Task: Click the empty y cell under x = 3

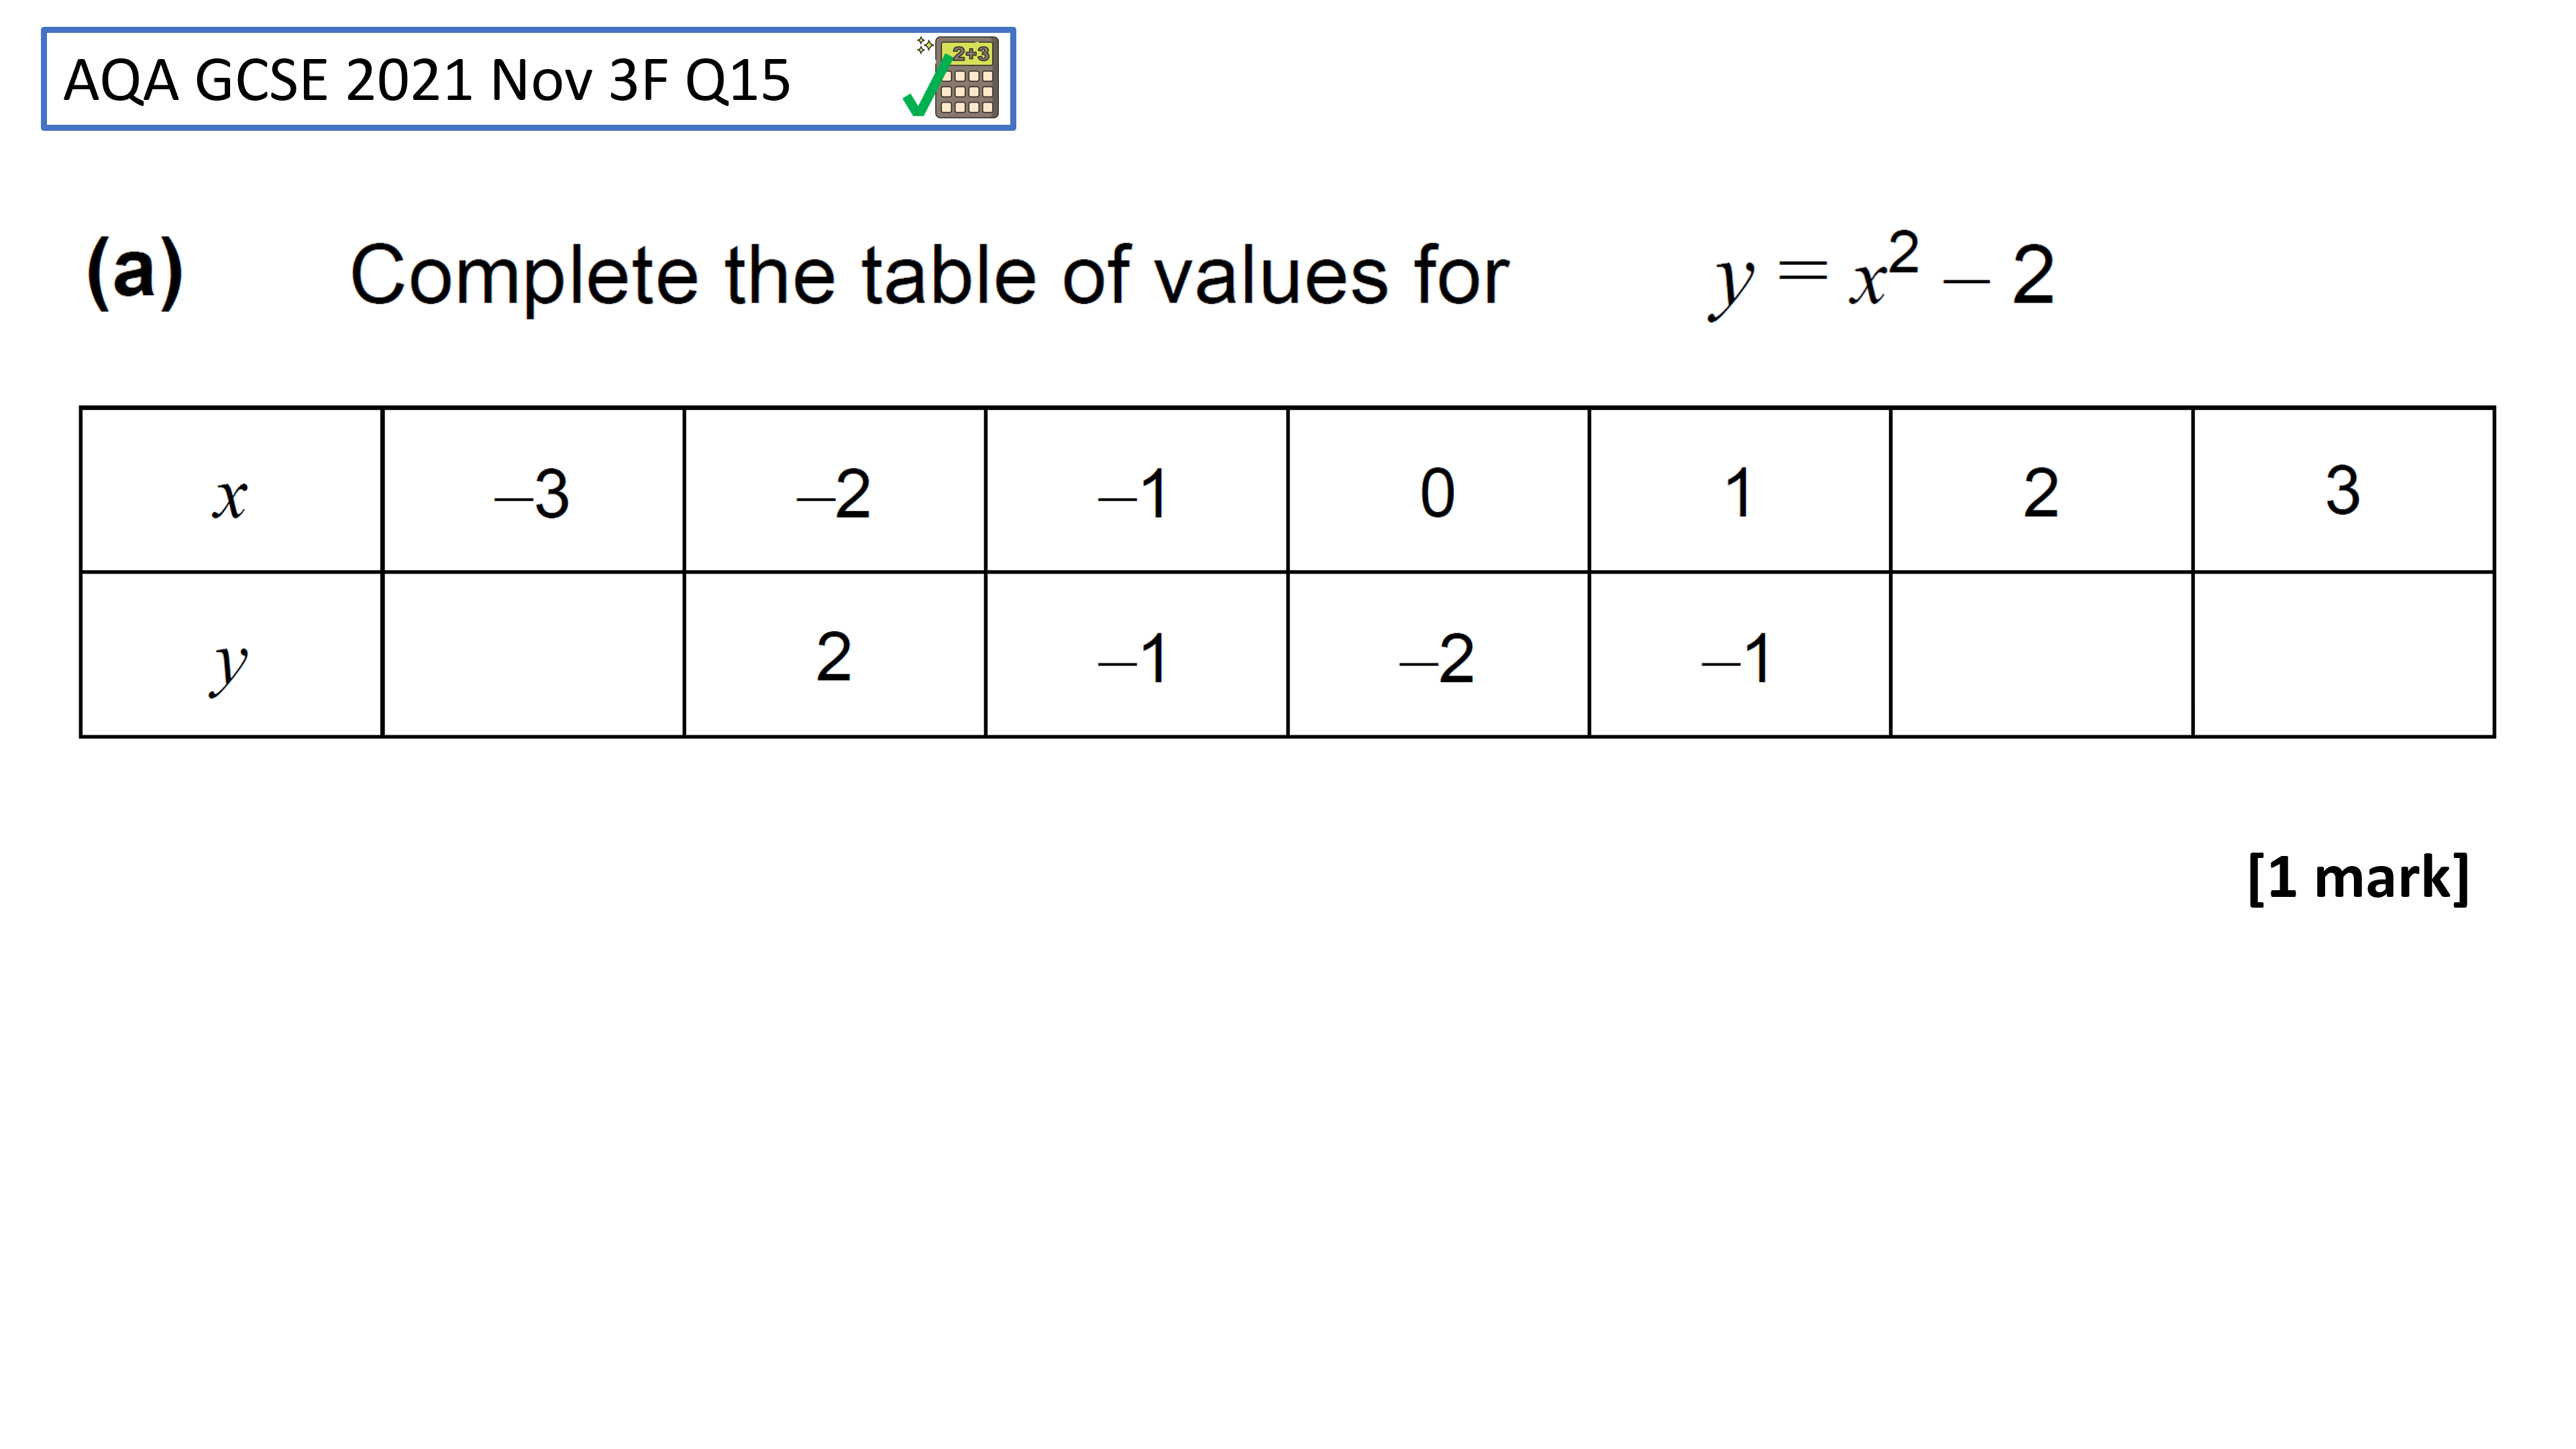Action: point(2343,655)
